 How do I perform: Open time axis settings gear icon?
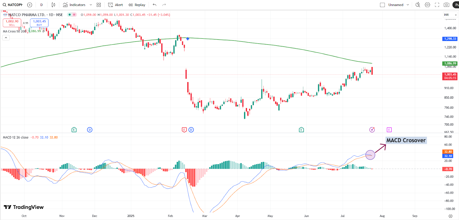click(450, 216)
